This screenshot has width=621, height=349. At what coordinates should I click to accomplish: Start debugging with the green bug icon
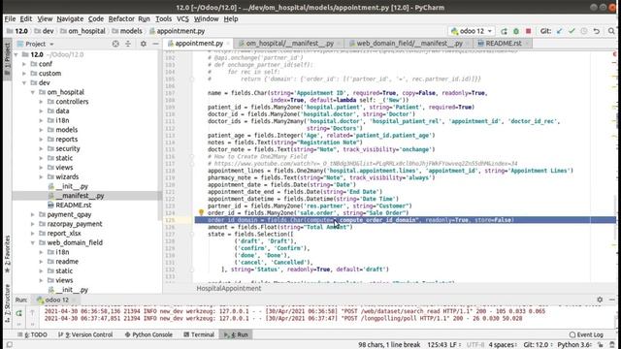(516, 31)
